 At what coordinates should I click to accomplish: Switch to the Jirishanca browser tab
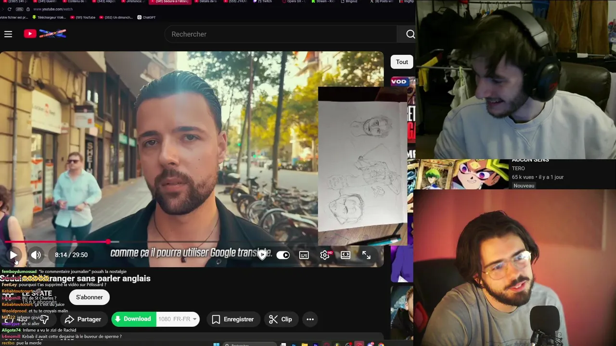coord(133,2)
